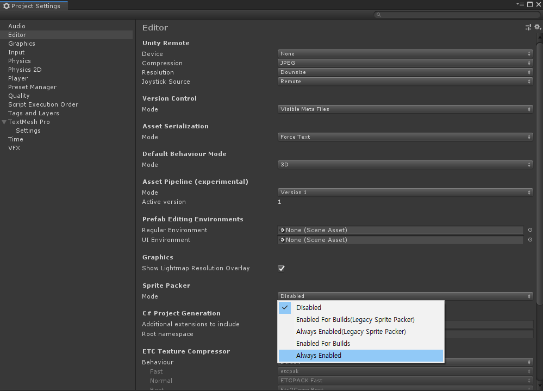This screenshot has height=391, width=543.
Task: Click the Additional extensions to include label
Action: click(x=190, y=324)
